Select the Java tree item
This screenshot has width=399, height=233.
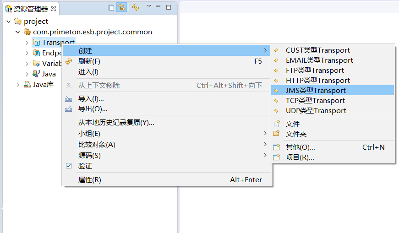(49, 74)
